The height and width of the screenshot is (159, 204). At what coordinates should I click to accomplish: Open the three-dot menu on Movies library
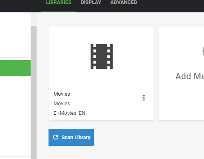click(144, 98)
